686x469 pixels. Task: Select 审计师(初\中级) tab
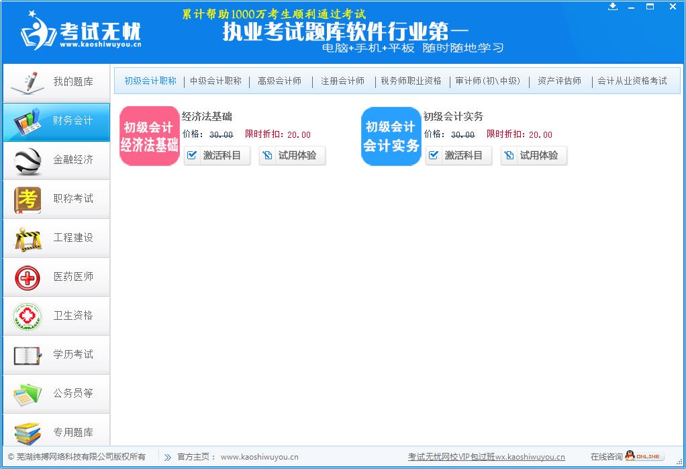pyautogui.click(x=488, y=81)
